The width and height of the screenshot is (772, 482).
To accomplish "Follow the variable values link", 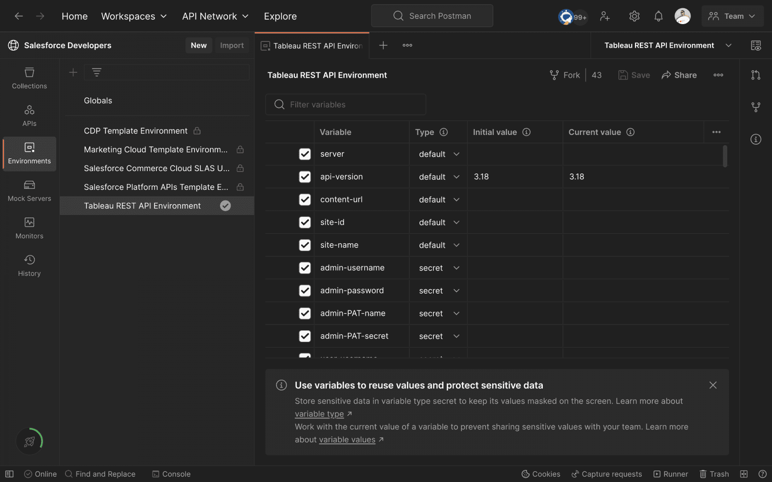I will click(x=347, y=440).
